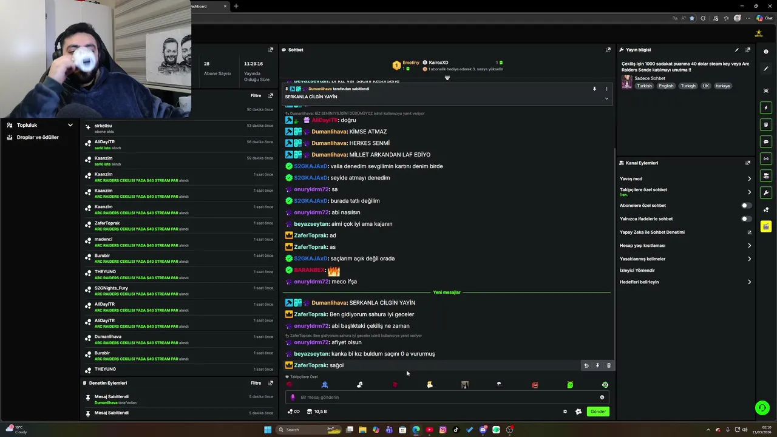The width and height of the screenshot is (777, 437).
Task: Open pinned message options menu
Action: tap(606, 89)
